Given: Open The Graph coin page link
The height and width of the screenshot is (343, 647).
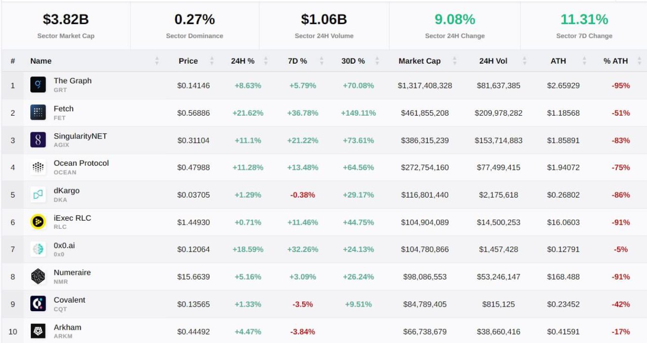Looking at the screenshot, I should coord(72,80).
